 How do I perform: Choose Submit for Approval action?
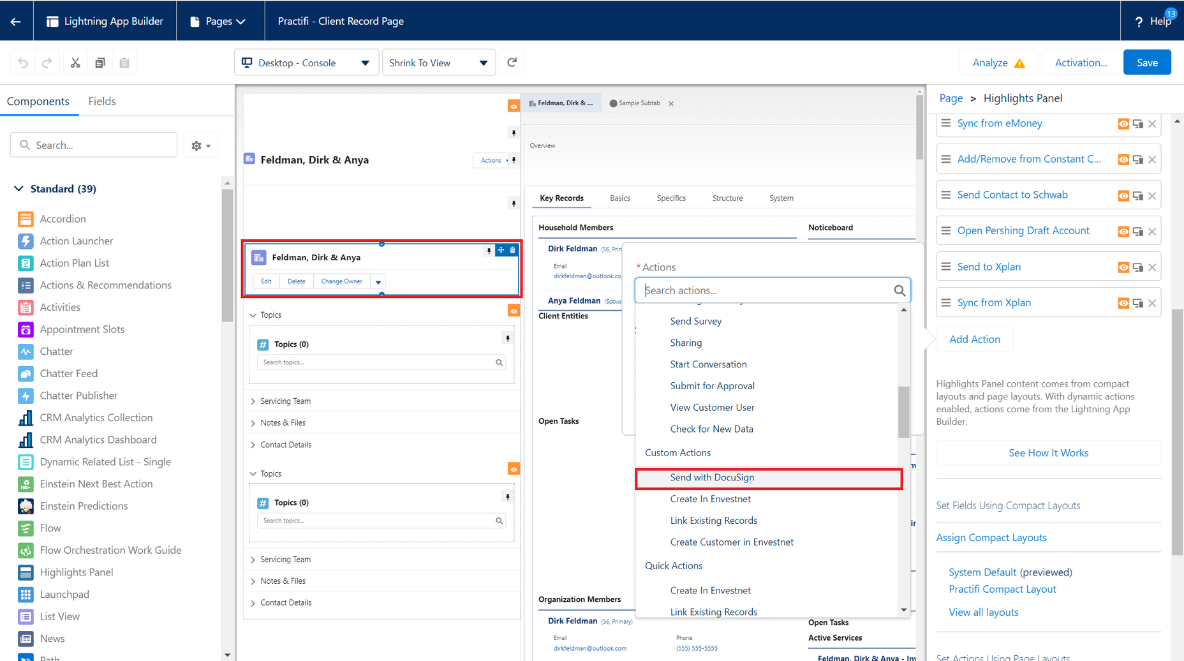[712, 386]
